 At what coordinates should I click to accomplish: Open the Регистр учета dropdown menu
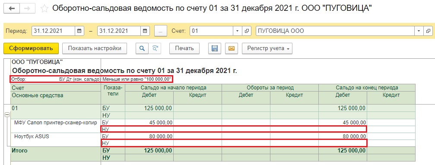point(267,48)
